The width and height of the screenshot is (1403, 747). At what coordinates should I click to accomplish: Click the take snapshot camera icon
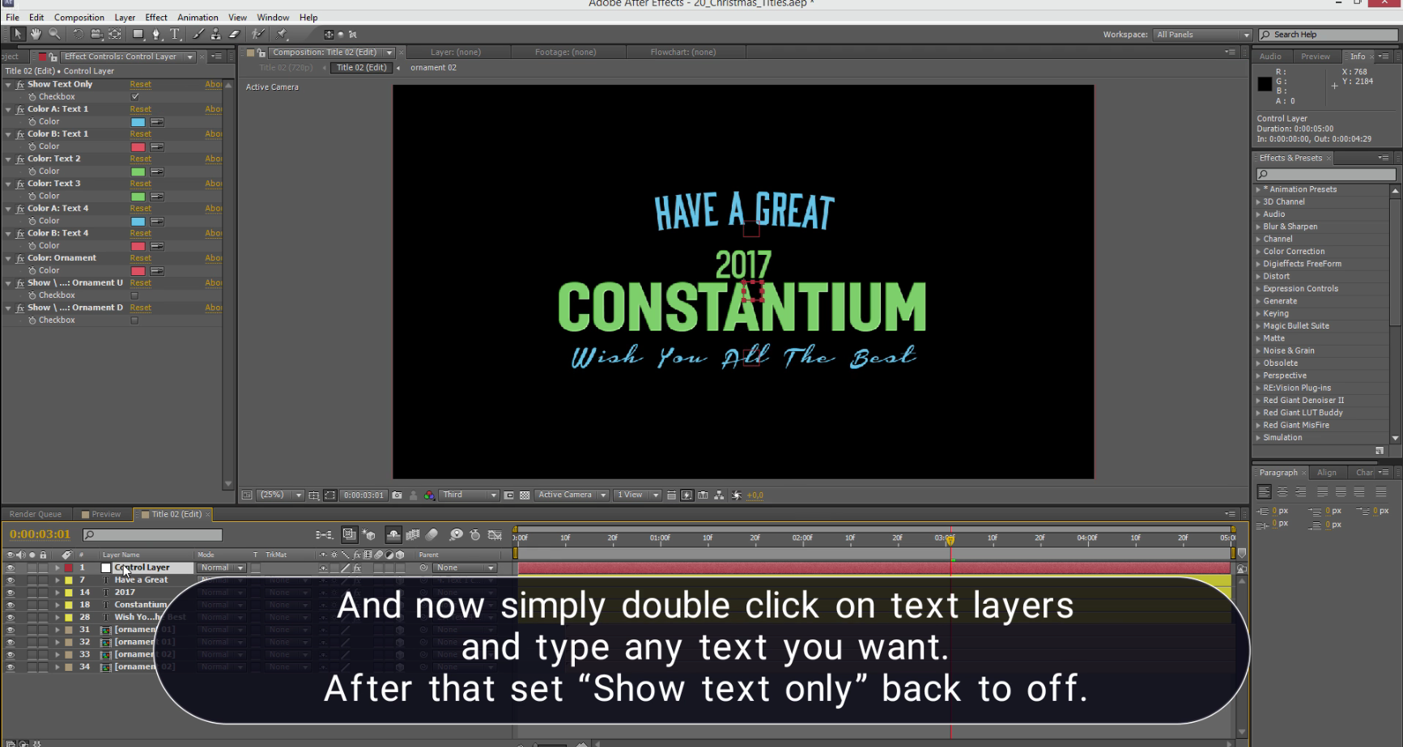coord(397,495)
